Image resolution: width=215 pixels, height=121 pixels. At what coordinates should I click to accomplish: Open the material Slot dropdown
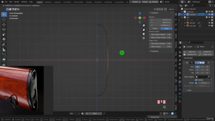(x=75, y=114)
